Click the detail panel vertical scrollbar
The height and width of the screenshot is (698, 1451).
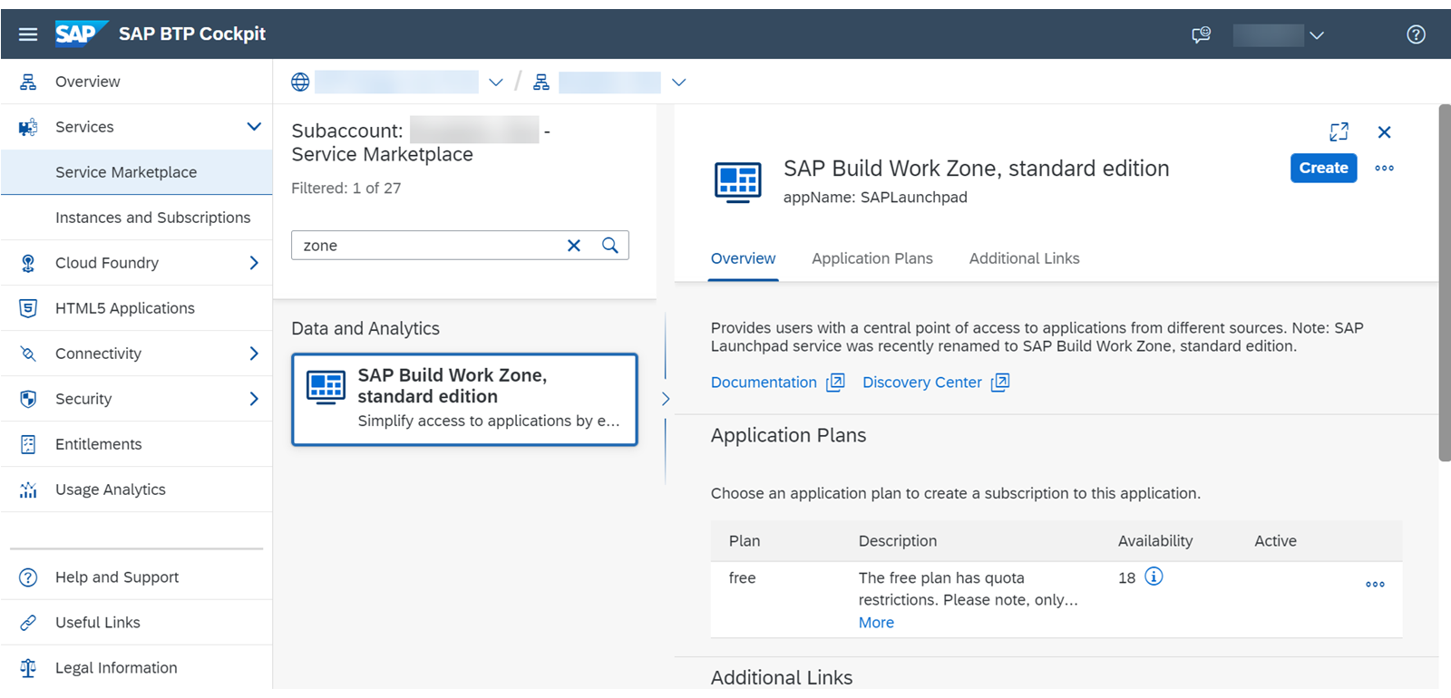[1445, 283]
